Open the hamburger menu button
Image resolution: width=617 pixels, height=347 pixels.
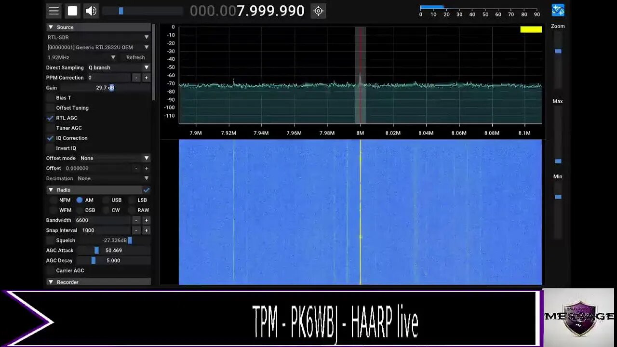54,11
